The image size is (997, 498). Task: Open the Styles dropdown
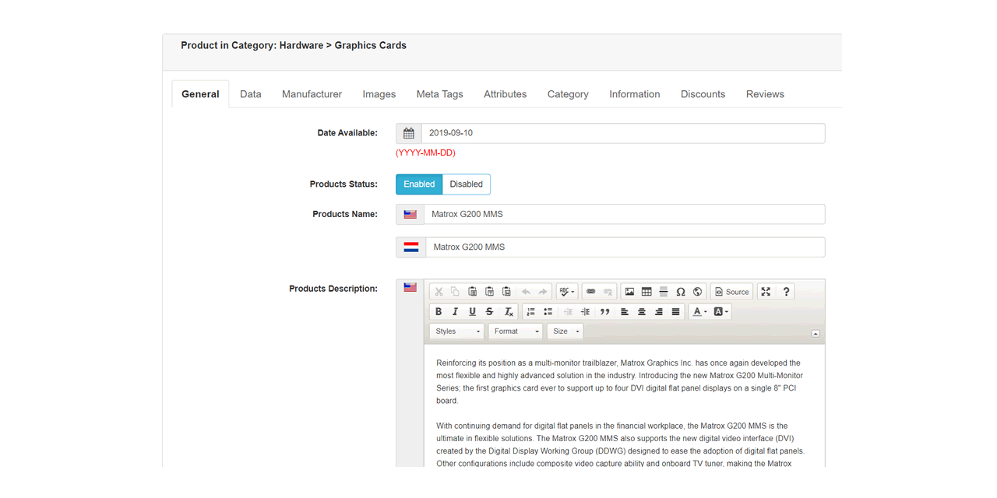pyautogui.click(x=457, y=331)
